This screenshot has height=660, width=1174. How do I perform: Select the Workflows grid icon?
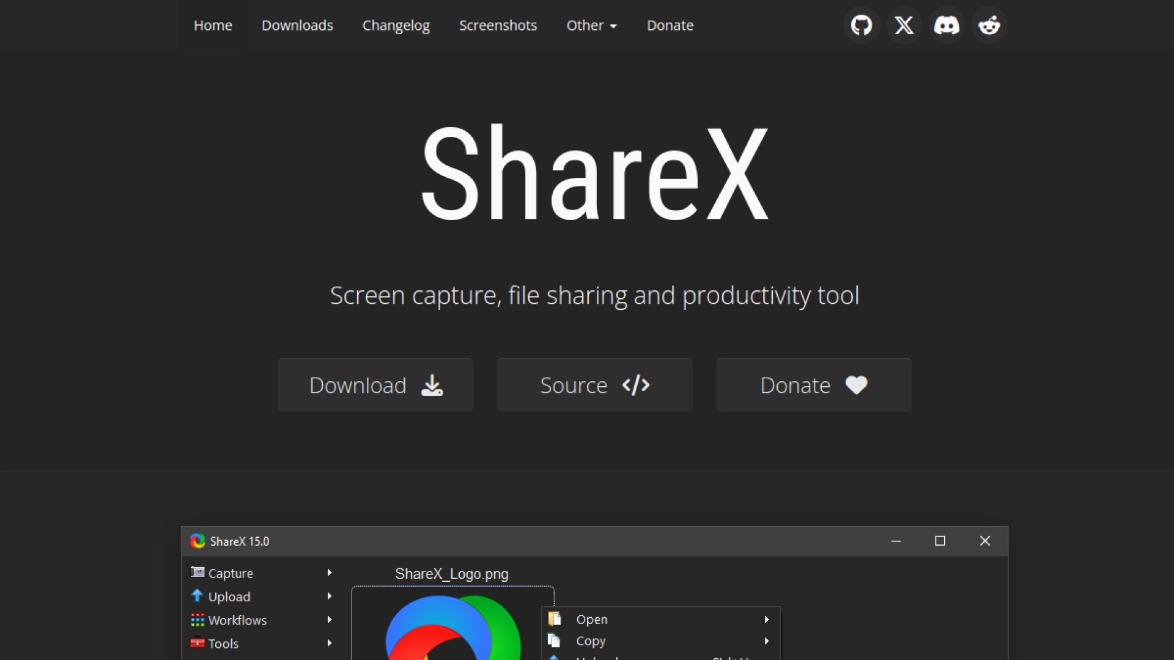(x=197, y=620)
